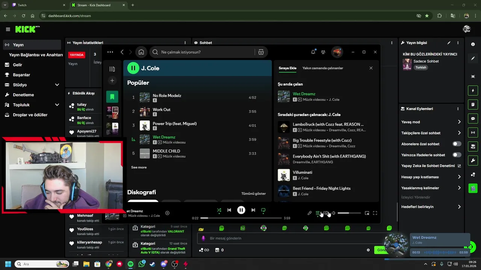This screenshot has height=270, width=481.
Task: Open Yasaklanmış kelimeler options
Action: [x=431, y=188]
